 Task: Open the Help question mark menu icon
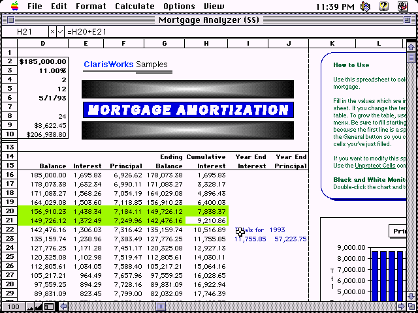pos(384,7)
